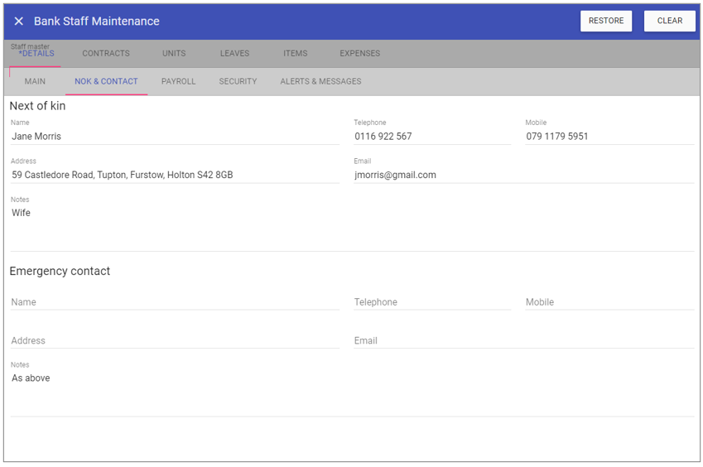Click the next of kin Mobile field
The height and width of the screenshot is (467, 703).
609,137
